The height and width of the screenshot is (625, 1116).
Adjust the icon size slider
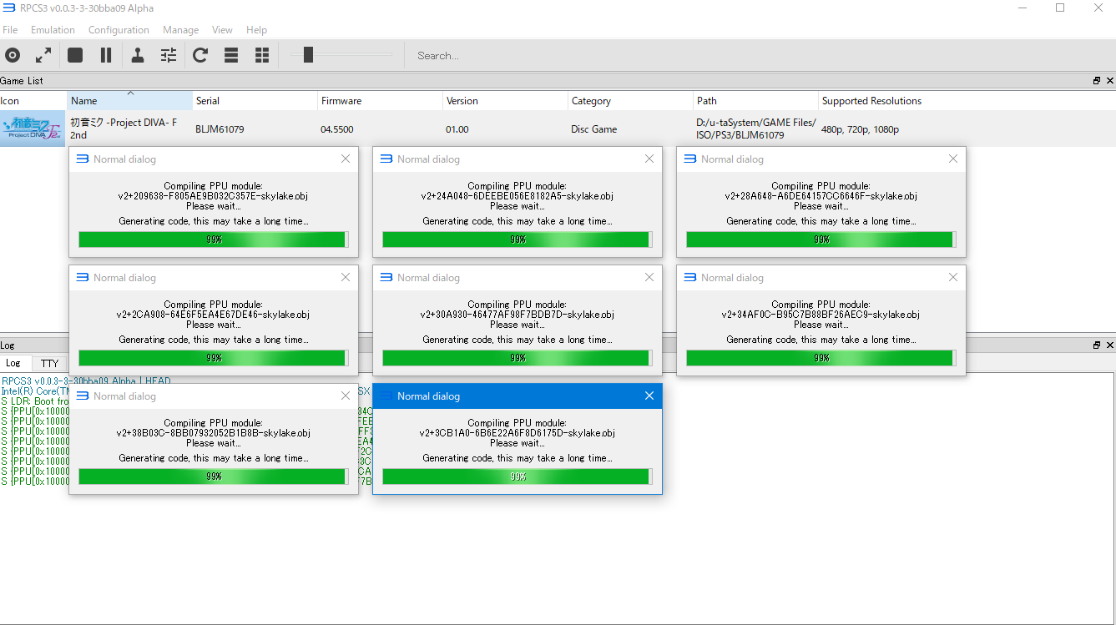(x=308, y=55)
